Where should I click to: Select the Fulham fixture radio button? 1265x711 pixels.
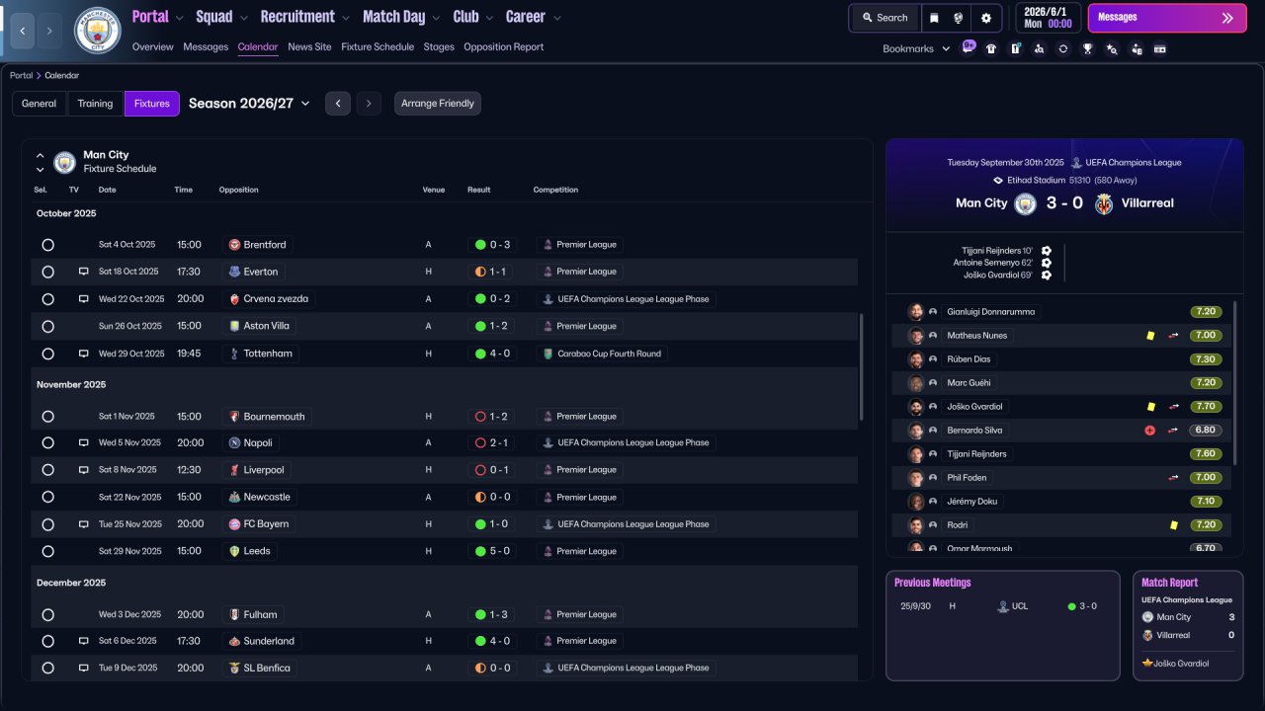(x=47, y=614)
